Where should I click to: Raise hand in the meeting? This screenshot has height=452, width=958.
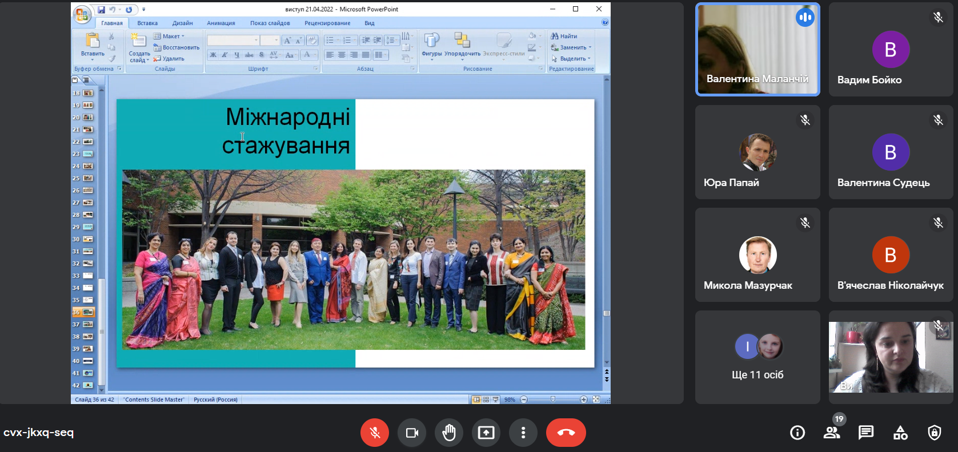pyautogui.click(x=449, y=433)
